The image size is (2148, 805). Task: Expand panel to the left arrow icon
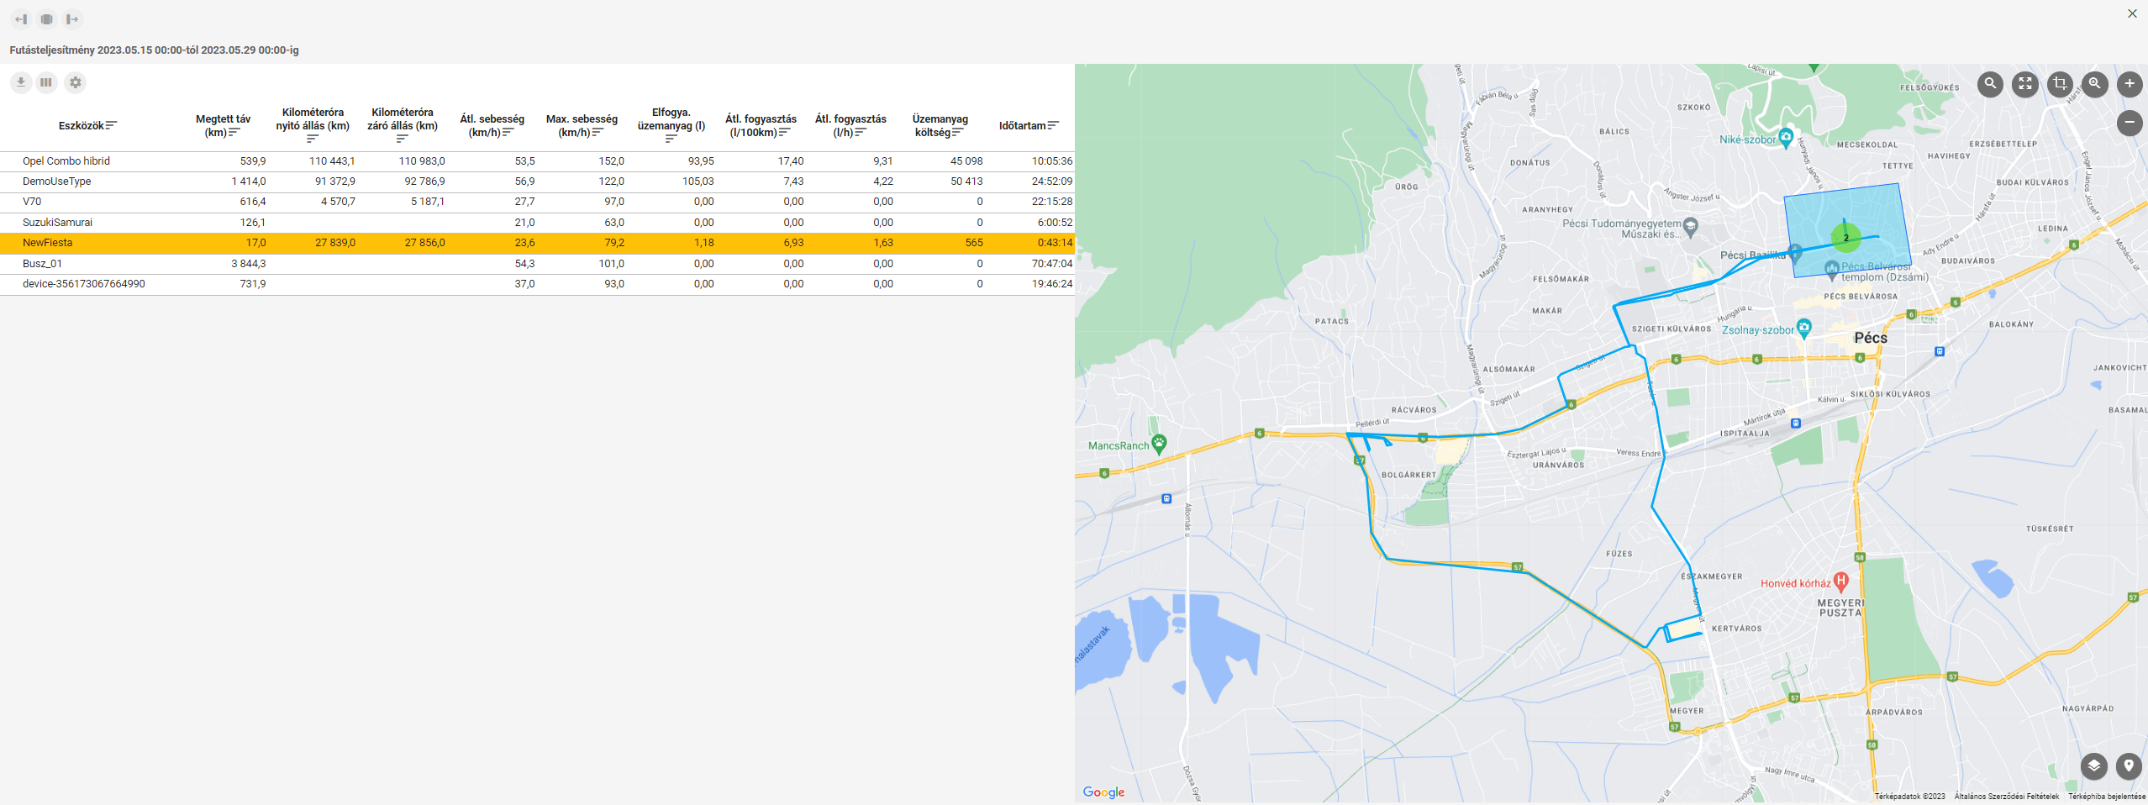22,19
